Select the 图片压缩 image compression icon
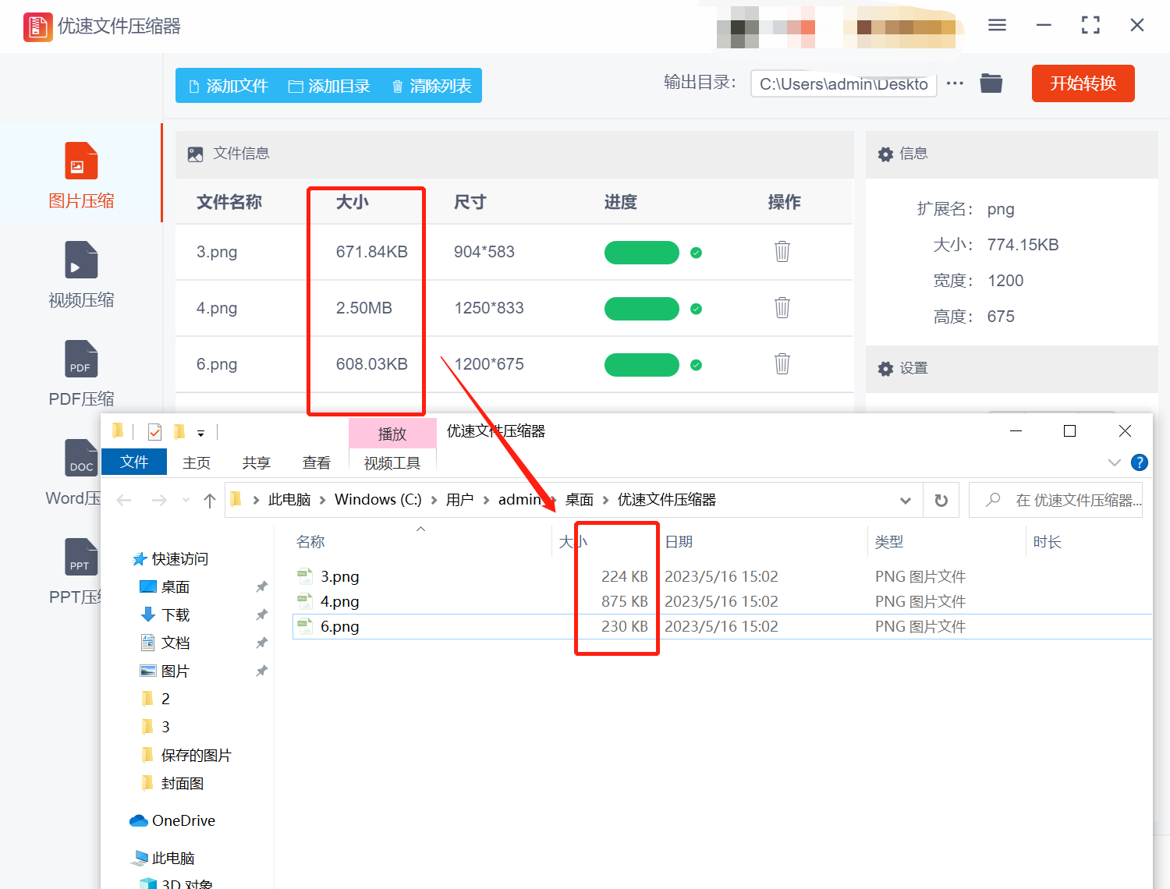This screenshot has width=1170, height=889. click(81, 161)
